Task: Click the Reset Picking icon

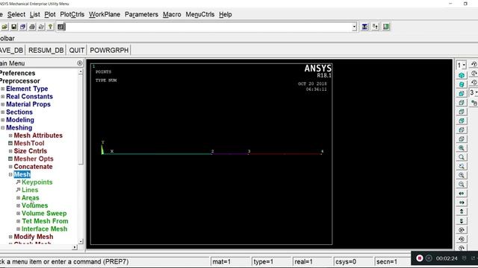Action: click(375, 27)
